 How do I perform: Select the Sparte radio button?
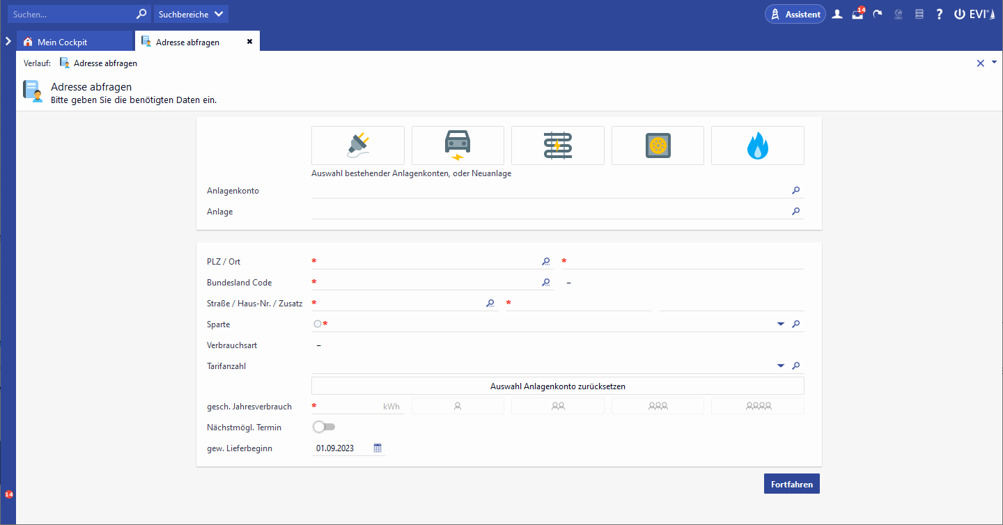318,324
